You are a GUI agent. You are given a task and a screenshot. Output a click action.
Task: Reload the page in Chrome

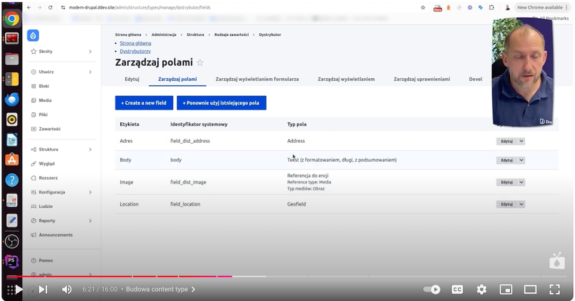[50, 7]
